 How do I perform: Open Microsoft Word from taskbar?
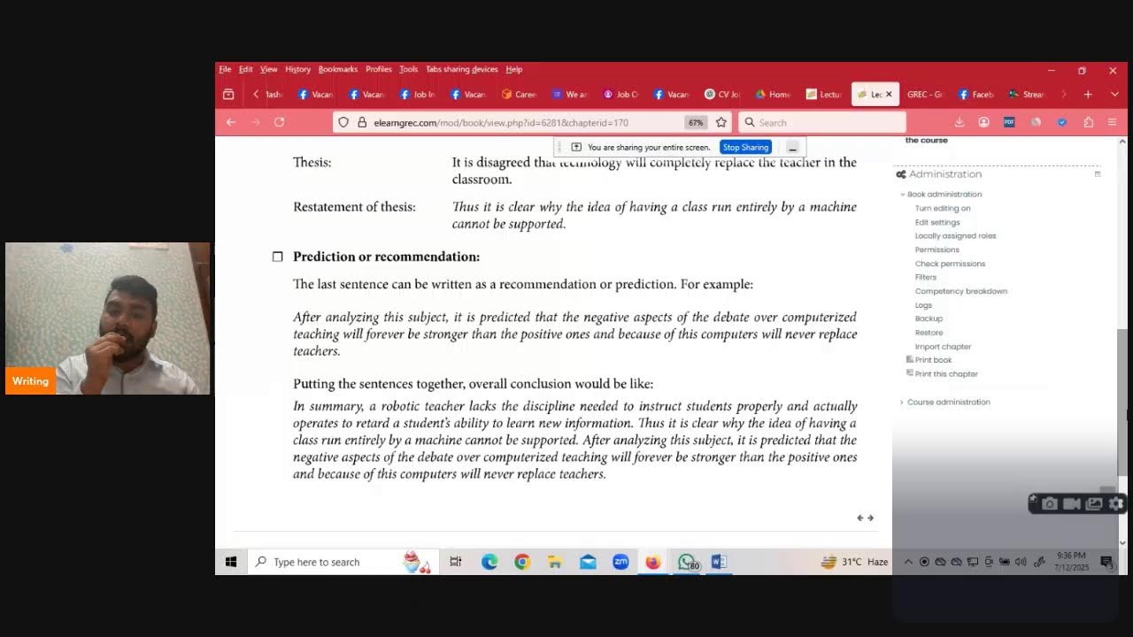pos(719,562)
